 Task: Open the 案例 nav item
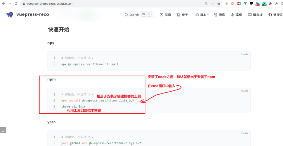pyautogui.click(x=237, y=15)
